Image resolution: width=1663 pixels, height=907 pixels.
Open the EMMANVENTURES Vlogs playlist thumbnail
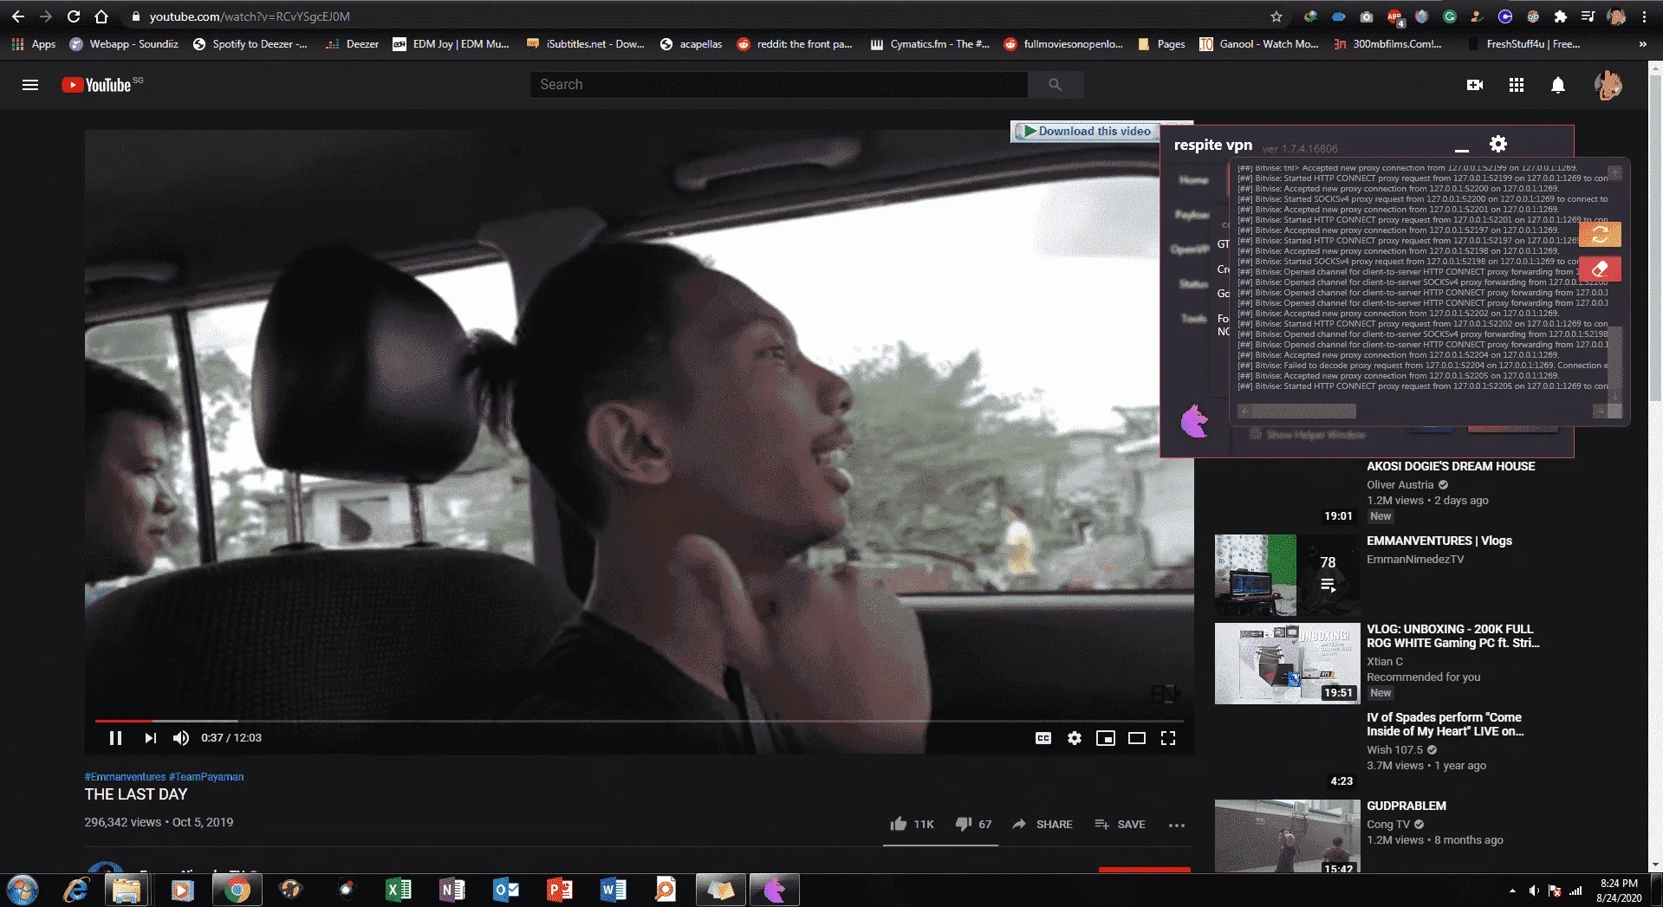1287,575
